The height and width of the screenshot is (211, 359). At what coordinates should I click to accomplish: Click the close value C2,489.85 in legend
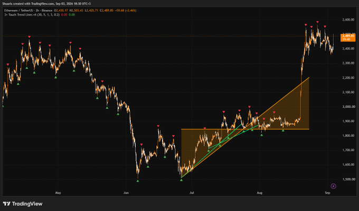pyautogui.click(x=107, y=11)
